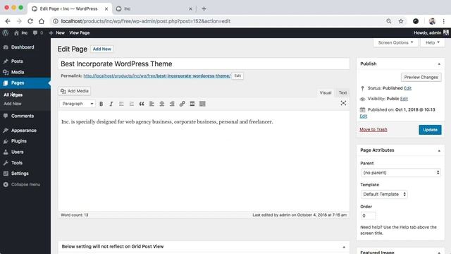The width and height of the screenshot is (451, 254).
Task: Apply blockquote formatting
Action: pyautogui.click(x=142, y=104)
